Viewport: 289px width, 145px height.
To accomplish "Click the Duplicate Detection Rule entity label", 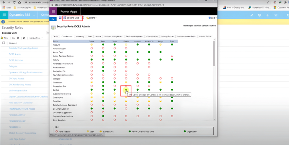I will (62, 117).
